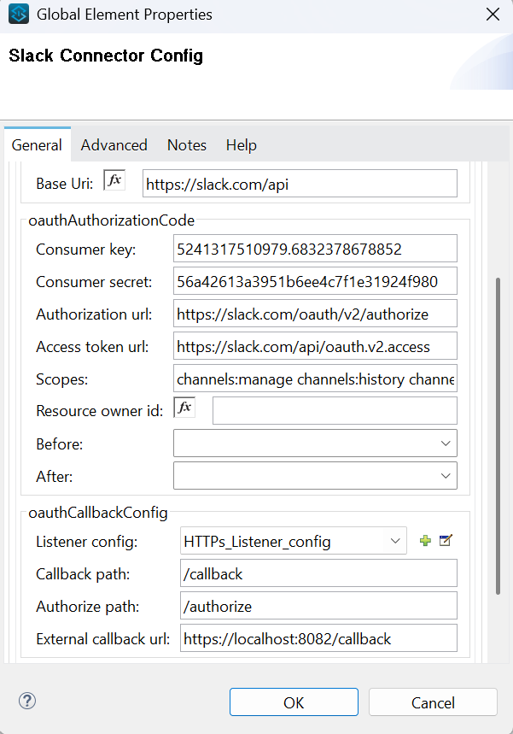This screenshot has width=513, height=734.
Task: Click the Consumer secret field
Action: coord(315,281)
